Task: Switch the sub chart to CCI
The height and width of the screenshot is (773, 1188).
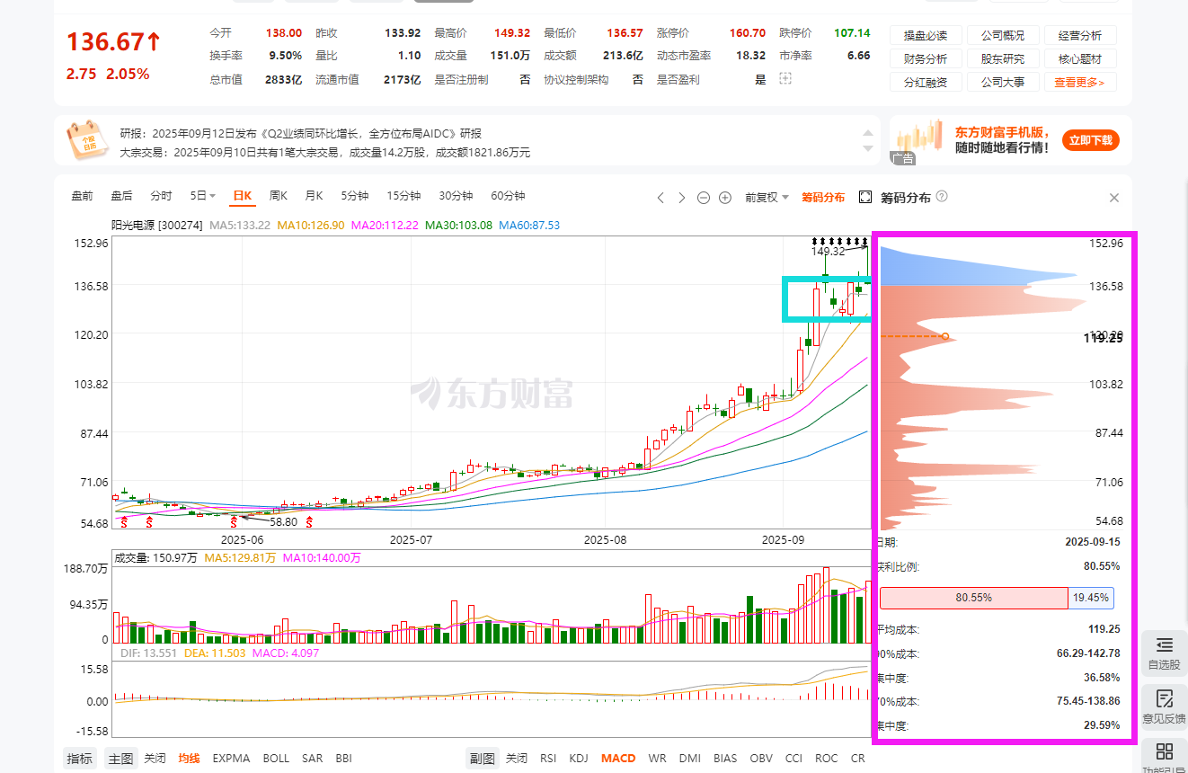Action: click(x=794, y=759)
